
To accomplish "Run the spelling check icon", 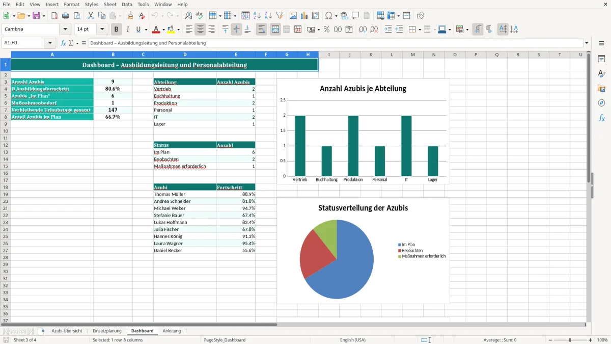I will tap(200, 16).
